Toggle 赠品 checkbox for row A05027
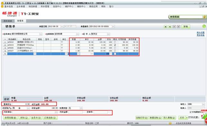The width and height of the screenshot is (207, 126). (x=115, y=51)
